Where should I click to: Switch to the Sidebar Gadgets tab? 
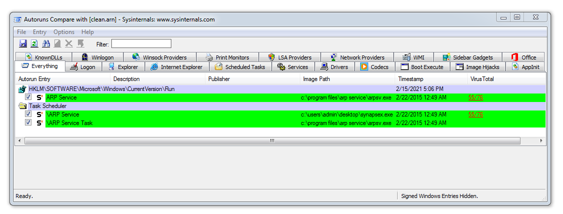click(468, 57)
